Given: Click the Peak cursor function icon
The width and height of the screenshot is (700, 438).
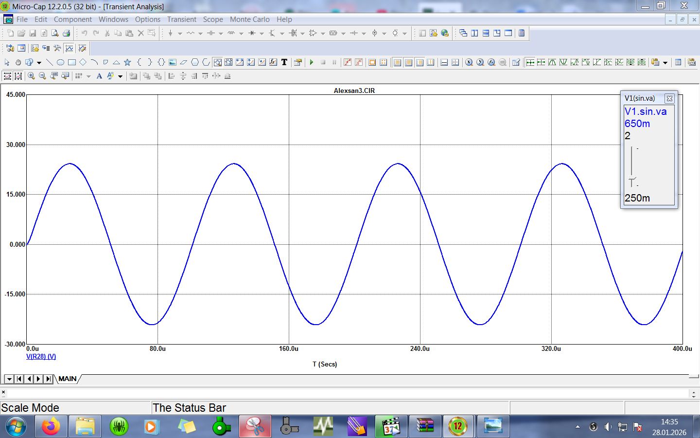Looking at the screenshot, I should pyautogui.click(x=552, y=62).
